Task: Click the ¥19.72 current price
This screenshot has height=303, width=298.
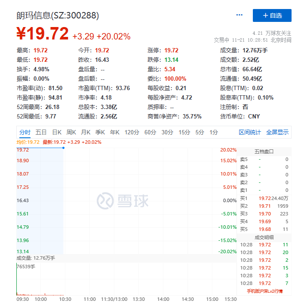Action: pos(43,33)
